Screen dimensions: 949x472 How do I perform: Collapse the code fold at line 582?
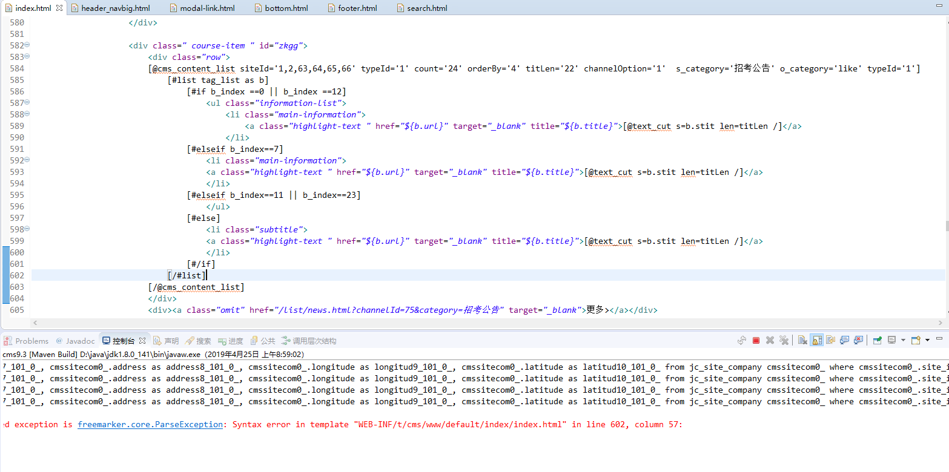point(27,45)
